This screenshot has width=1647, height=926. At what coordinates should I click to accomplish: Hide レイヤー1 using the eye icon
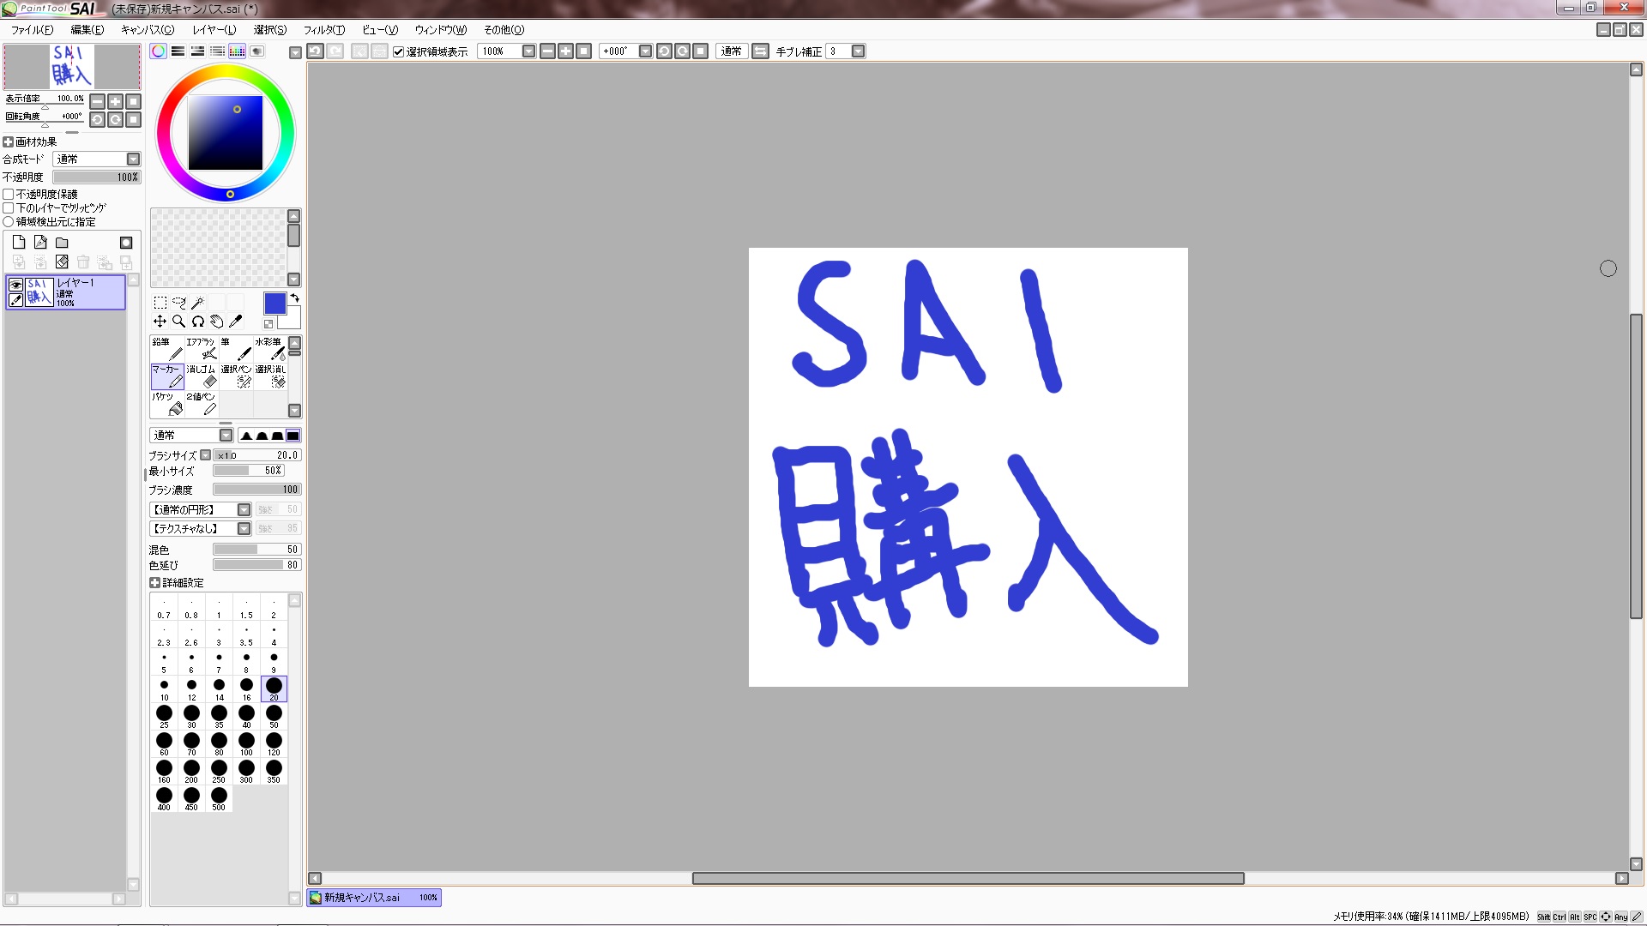click(15, 285)
